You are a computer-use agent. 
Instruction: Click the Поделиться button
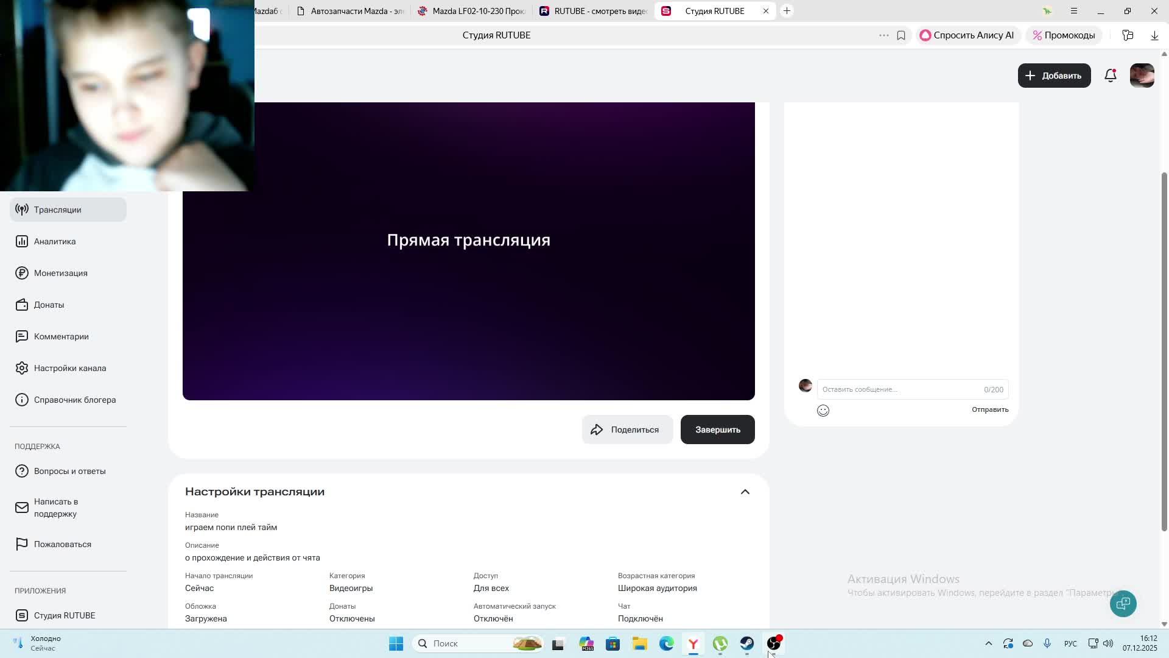(627, 429)
